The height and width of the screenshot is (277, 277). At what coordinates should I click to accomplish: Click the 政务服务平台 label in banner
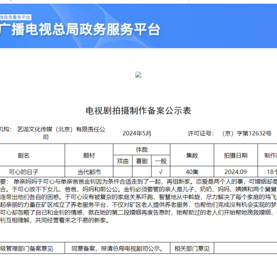(15, 18)
